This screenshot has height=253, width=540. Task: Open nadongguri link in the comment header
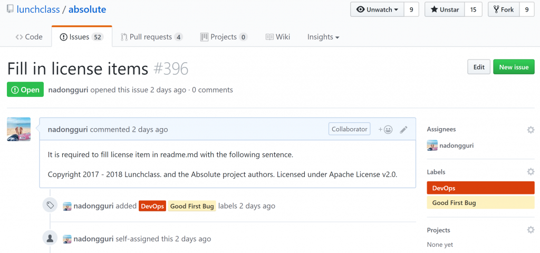68,130
